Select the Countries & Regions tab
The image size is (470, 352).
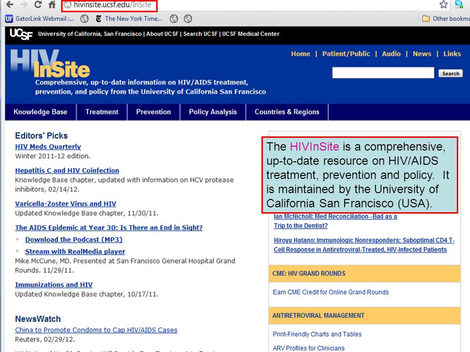click(287, 112)
